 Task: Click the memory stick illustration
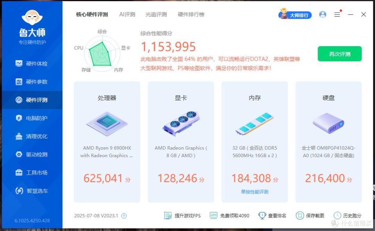(255, 124)
